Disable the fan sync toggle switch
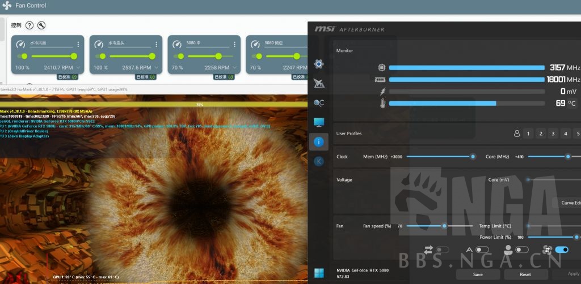The image size is (581, 284). click(x=561, y=249)
